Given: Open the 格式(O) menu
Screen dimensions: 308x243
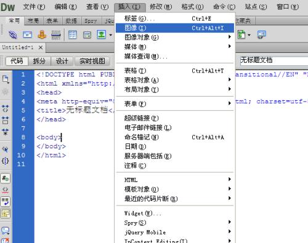Looking at the screenshot, I should [x=192, y=7].
